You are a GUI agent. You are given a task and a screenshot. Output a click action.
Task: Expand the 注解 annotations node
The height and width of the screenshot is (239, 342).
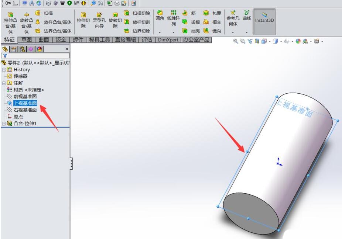[x=4, y=83]
